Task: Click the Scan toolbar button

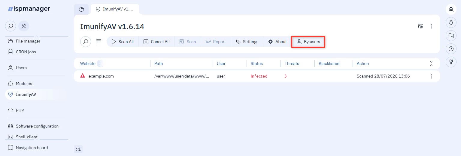Action: [188, 42]
